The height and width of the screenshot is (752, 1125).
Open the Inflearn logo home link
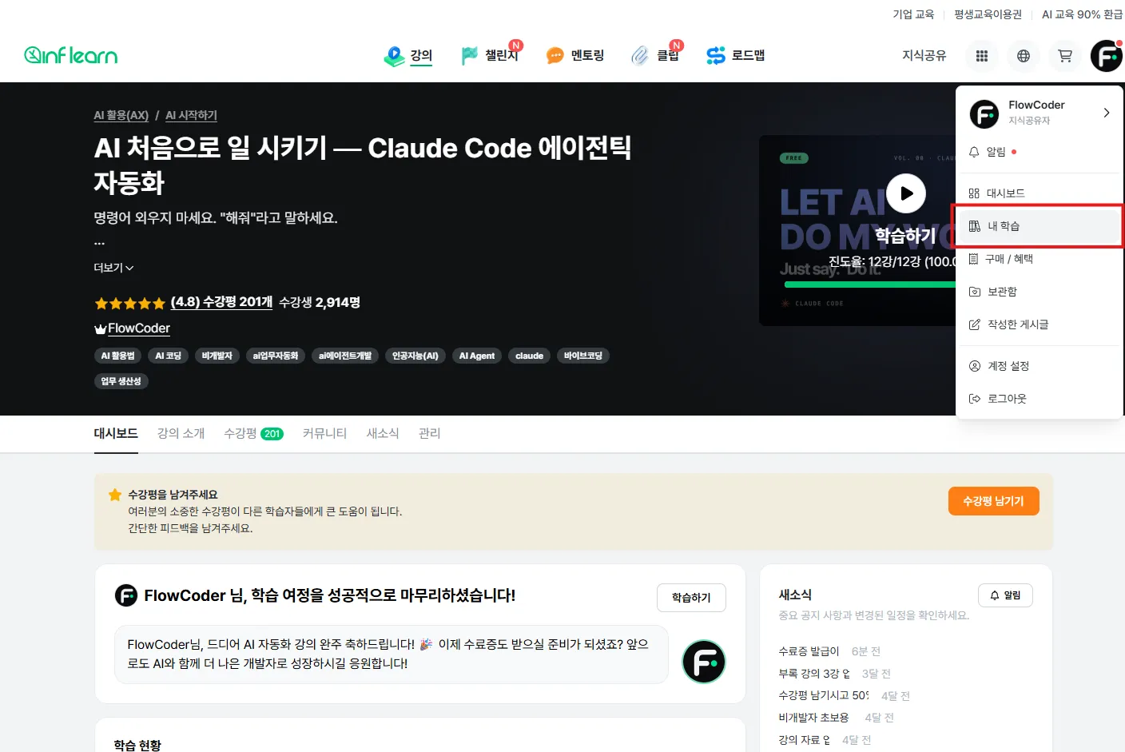click(x=71, y=55)
